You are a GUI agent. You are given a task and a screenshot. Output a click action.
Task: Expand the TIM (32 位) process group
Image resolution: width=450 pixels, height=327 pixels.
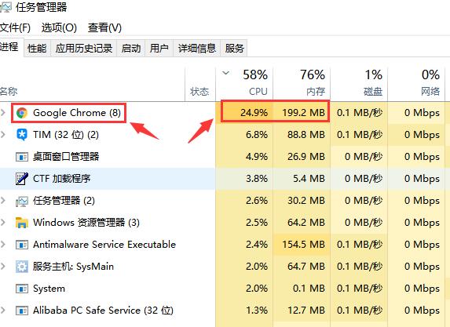(3, 134)
